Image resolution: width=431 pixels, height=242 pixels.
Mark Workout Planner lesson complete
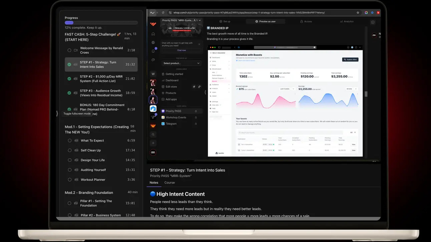[x=70, y=180]
